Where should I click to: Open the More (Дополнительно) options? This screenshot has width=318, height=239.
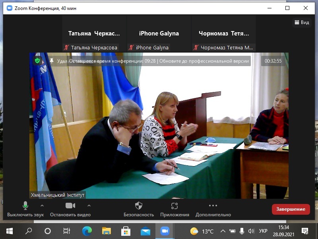(x=213, y=206)
